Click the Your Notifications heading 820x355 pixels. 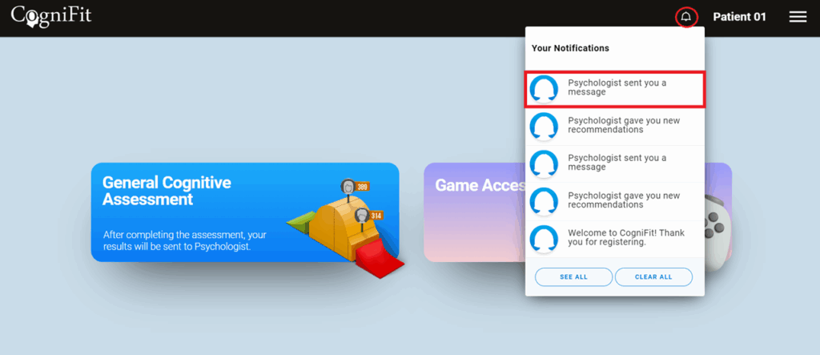pos(570,48)
